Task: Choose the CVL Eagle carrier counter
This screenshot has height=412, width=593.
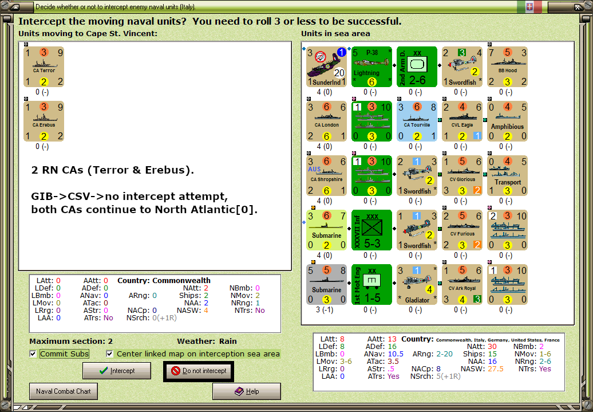Action: 462,121
